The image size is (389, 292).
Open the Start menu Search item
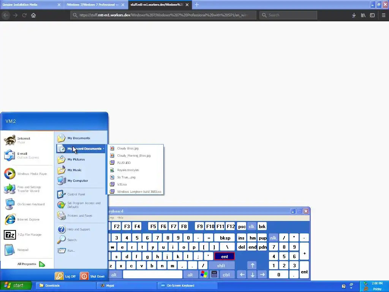81,240
